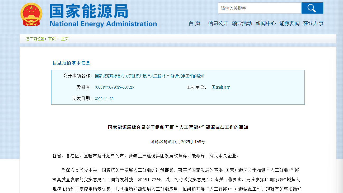Open the 在线办事 navigation item
This screenshot has height=193, width=343.
313,23
